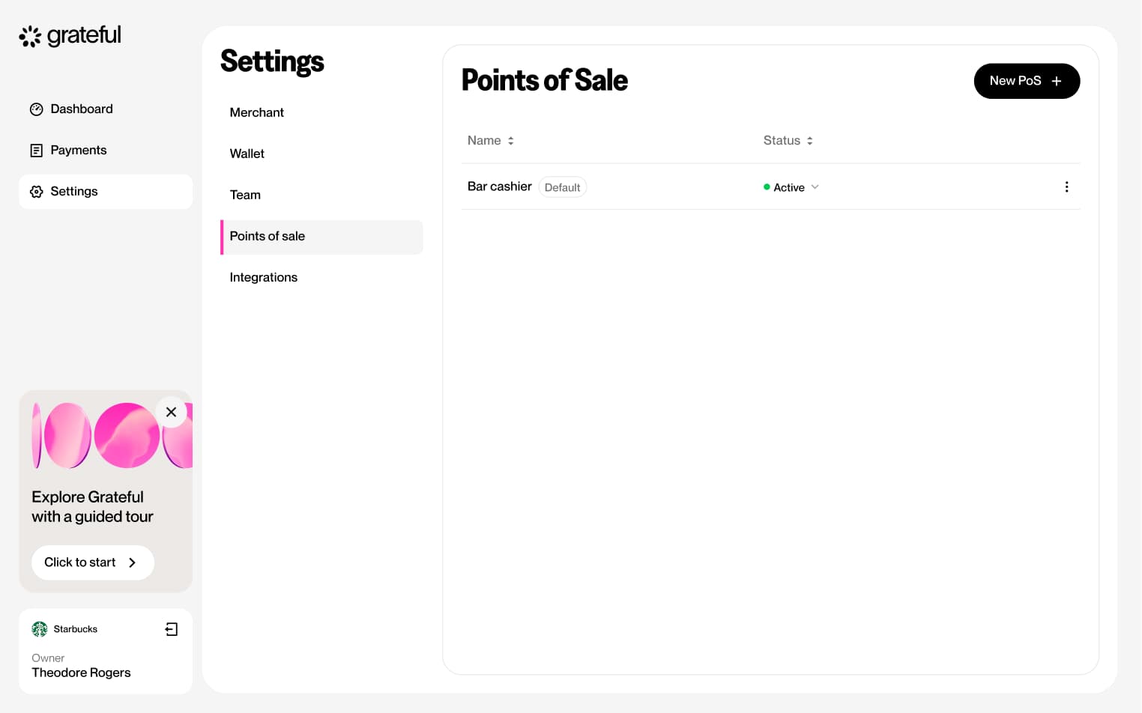
Task: Click the Dashboard gauge icon
Action: click(x=36, y=109)
